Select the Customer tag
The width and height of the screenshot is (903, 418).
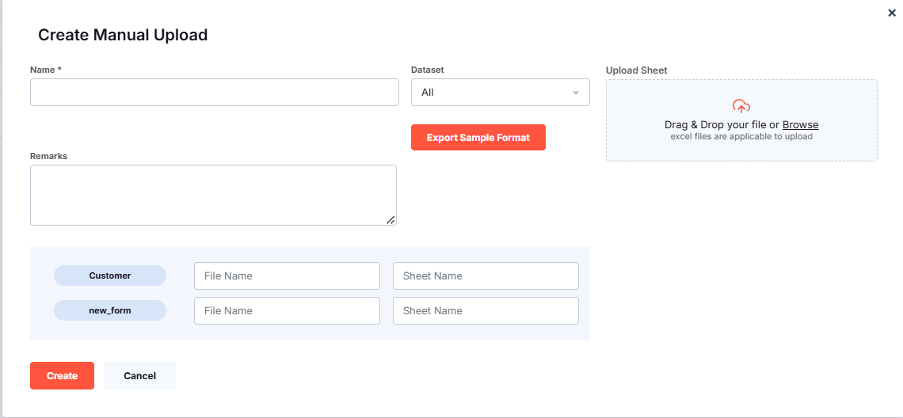(x=110, y=275)
